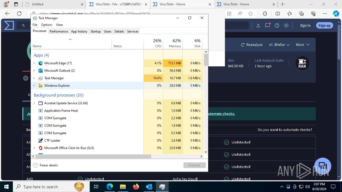The height and width of the screenshot is (192, 342).
Task: Switch to the Untitled browser tab
Action: (54, 4)
